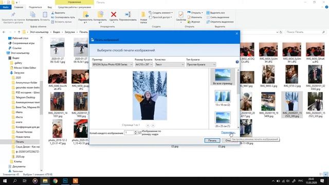Open the address bar history dropdown
This screenshot has width=329, height=185.
tap(277, 32)
